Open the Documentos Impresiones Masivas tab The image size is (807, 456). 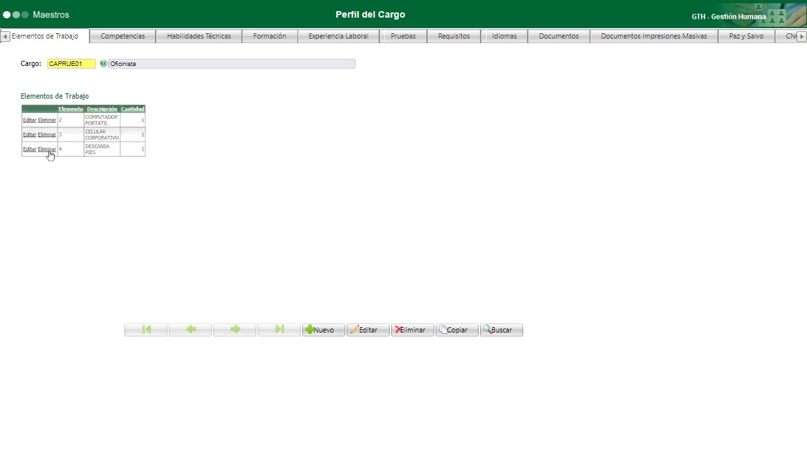[654, 37]
